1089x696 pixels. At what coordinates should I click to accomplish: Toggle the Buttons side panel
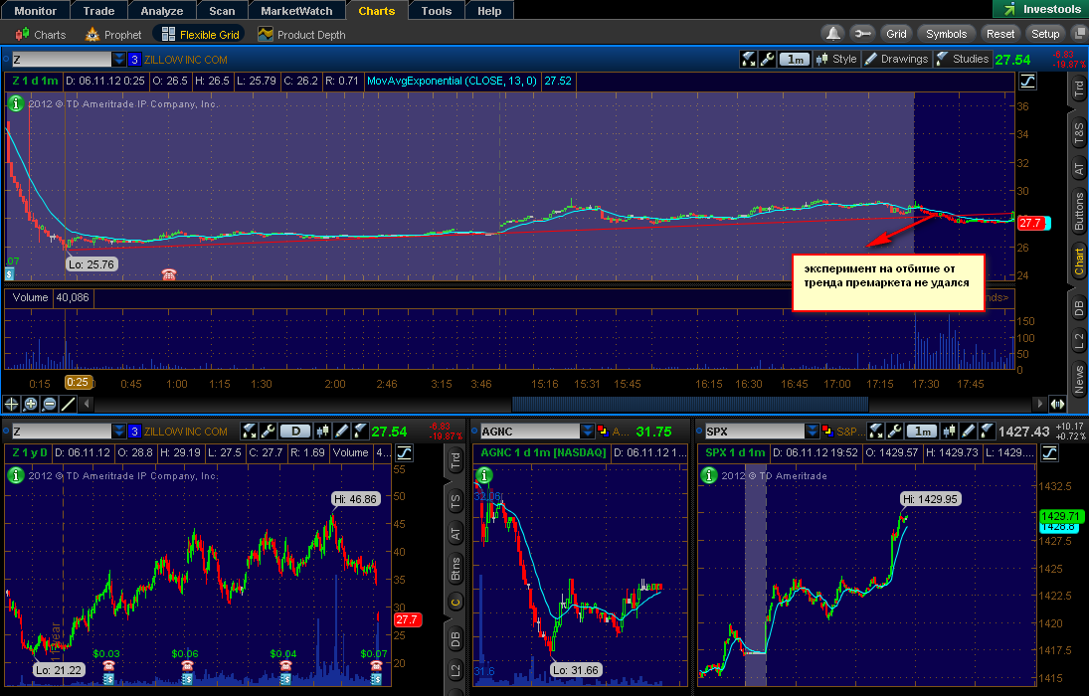pos(1078,211)
